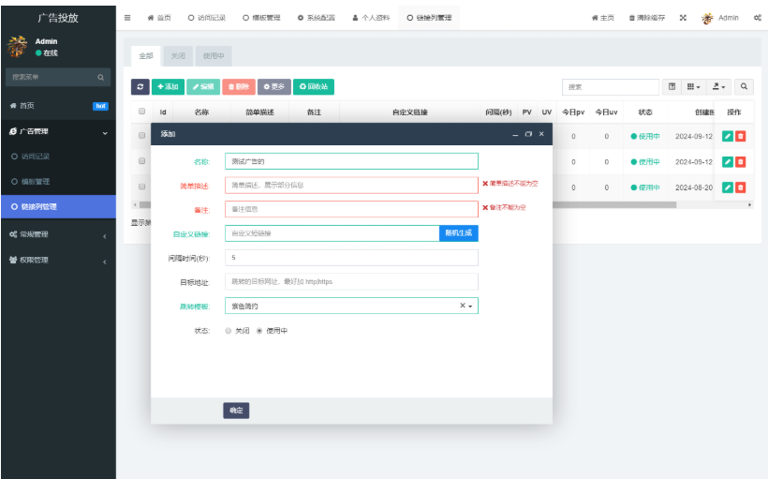Open the 个人资料 top navigation tab
The width and height of the screenshot is (768, 479).
pos(371,18)
